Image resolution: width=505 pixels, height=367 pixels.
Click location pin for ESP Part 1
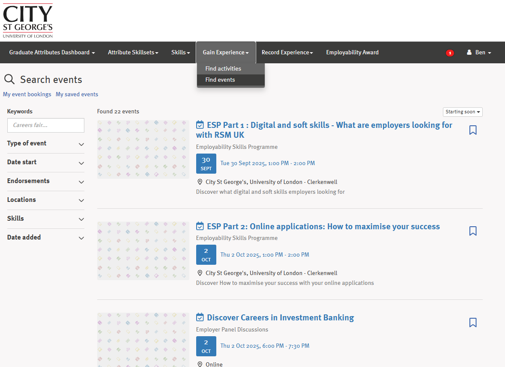[200, 182]
